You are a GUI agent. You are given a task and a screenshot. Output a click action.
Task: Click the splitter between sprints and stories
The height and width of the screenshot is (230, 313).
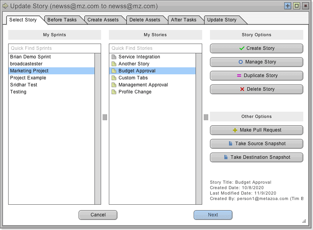[105, 117]
